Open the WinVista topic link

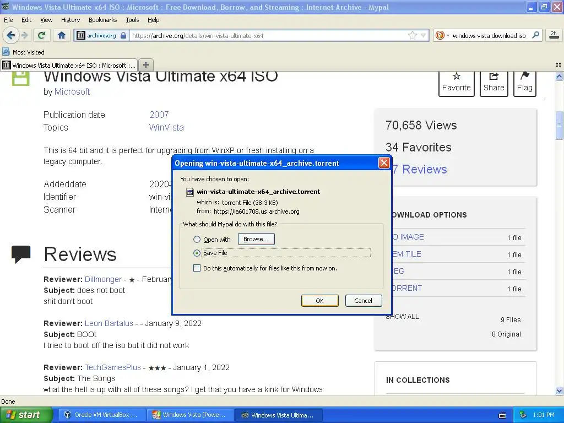click(x=166, y=127)
